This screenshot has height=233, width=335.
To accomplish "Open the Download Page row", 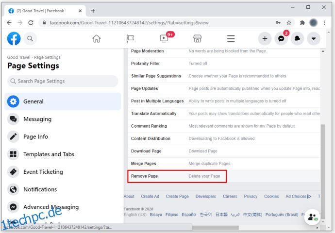I will click(x=224, y=151).
